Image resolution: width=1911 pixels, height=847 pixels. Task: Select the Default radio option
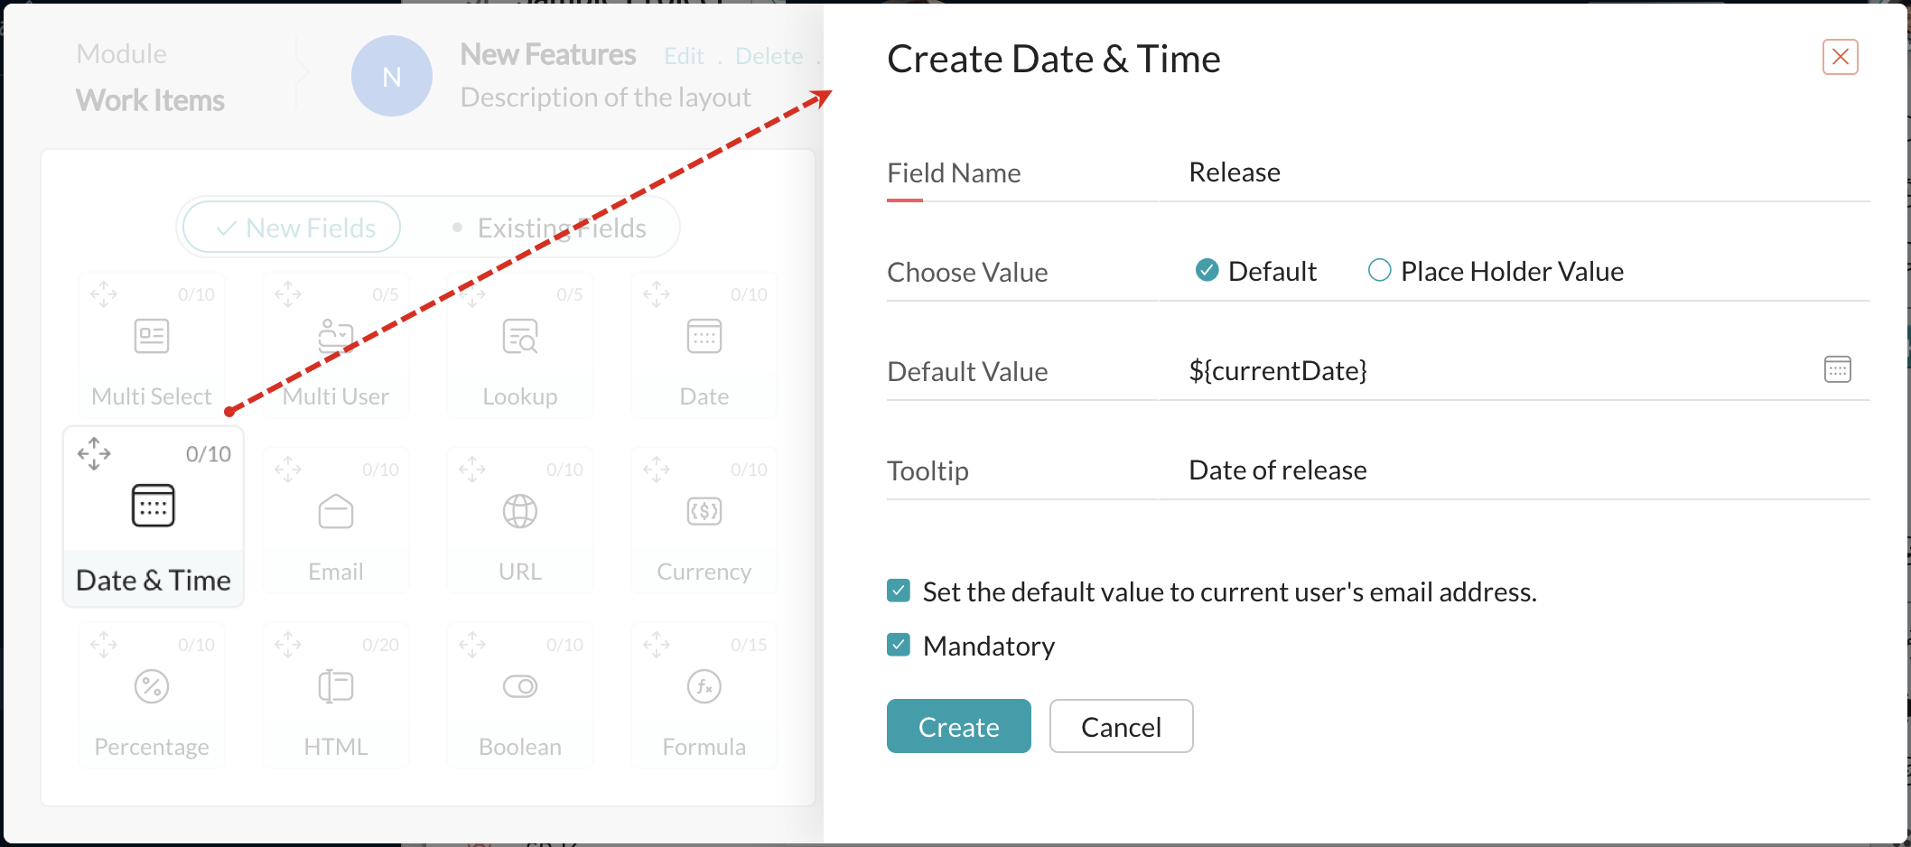[1207, 270]
